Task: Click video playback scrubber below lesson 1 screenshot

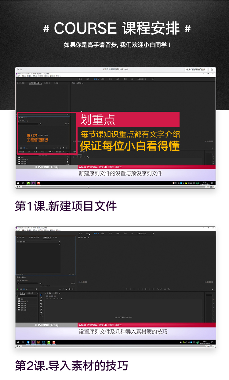Action: 113,186
